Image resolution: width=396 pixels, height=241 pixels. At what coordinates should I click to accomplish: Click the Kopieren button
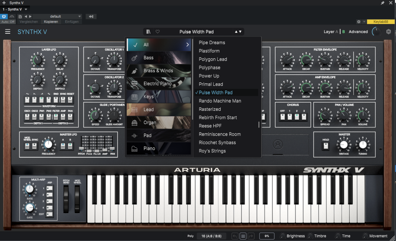point(51,22)
